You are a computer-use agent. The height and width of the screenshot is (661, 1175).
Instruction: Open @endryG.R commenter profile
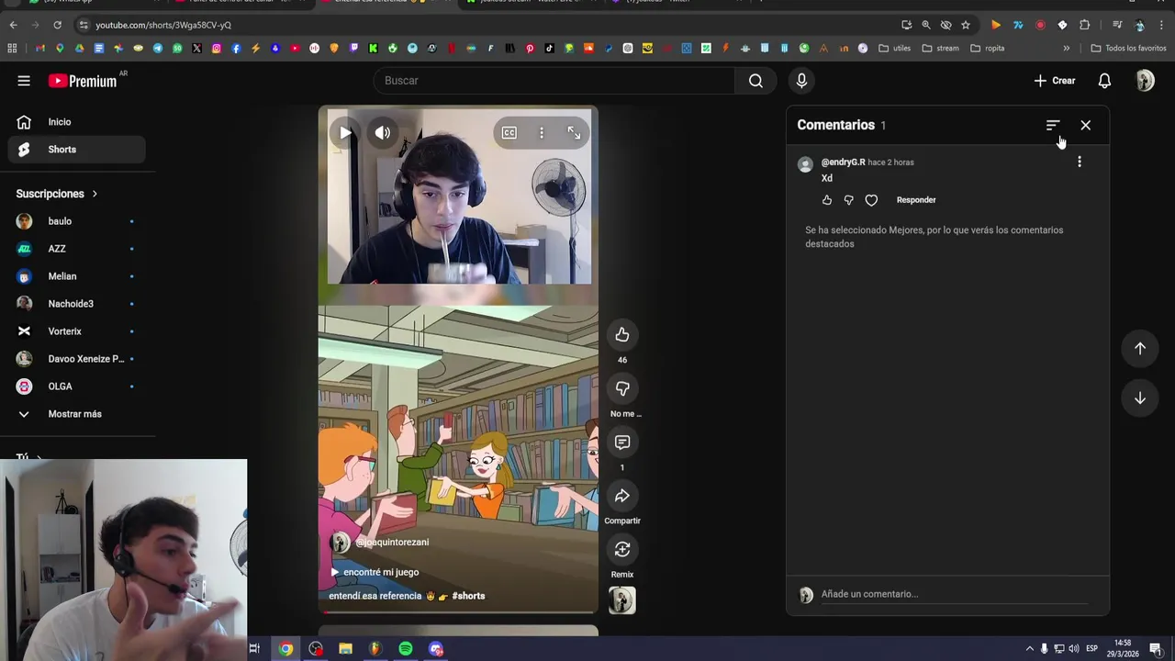click(x=843, y=162)
